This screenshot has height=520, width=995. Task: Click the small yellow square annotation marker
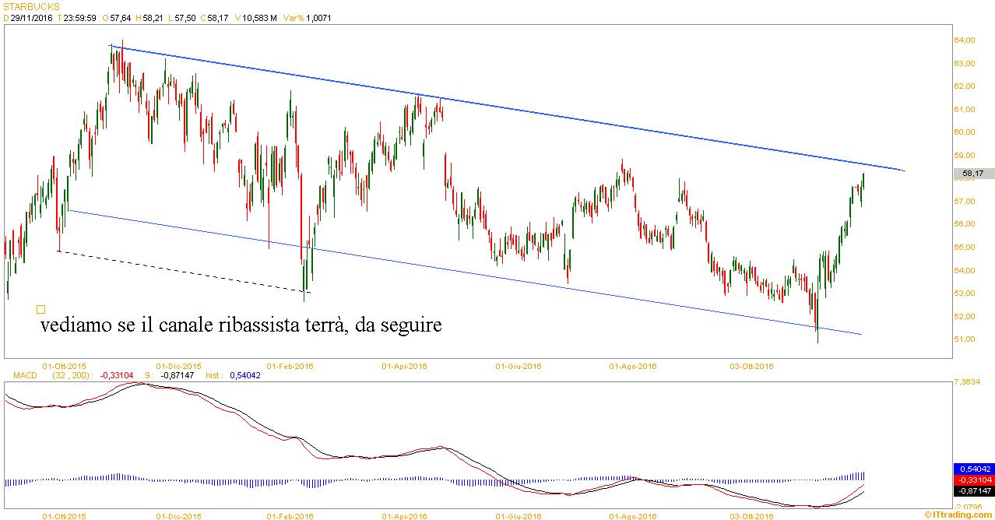coord(41,309)
